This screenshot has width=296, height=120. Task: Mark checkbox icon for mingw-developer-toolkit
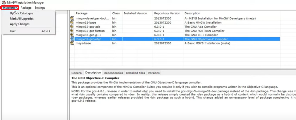(72, 18)
